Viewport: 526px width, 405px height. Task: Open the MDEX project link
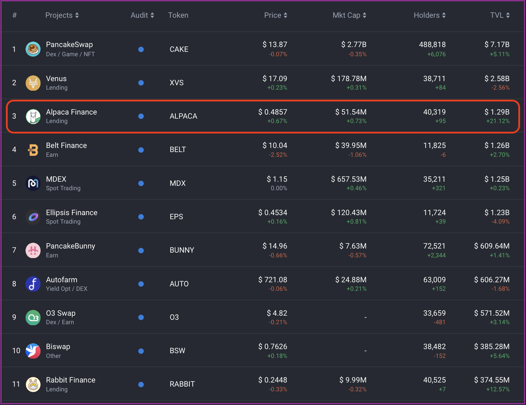(56, 179)
